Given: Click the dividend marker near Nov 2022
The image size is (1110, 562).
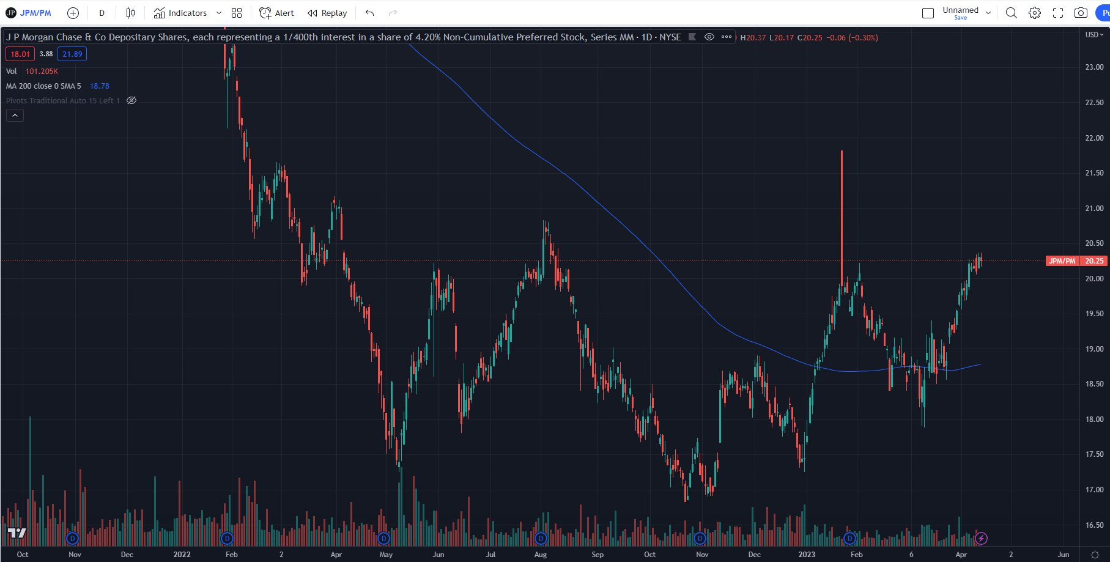Looking at the screenshot, I should (x=700, y=539).
